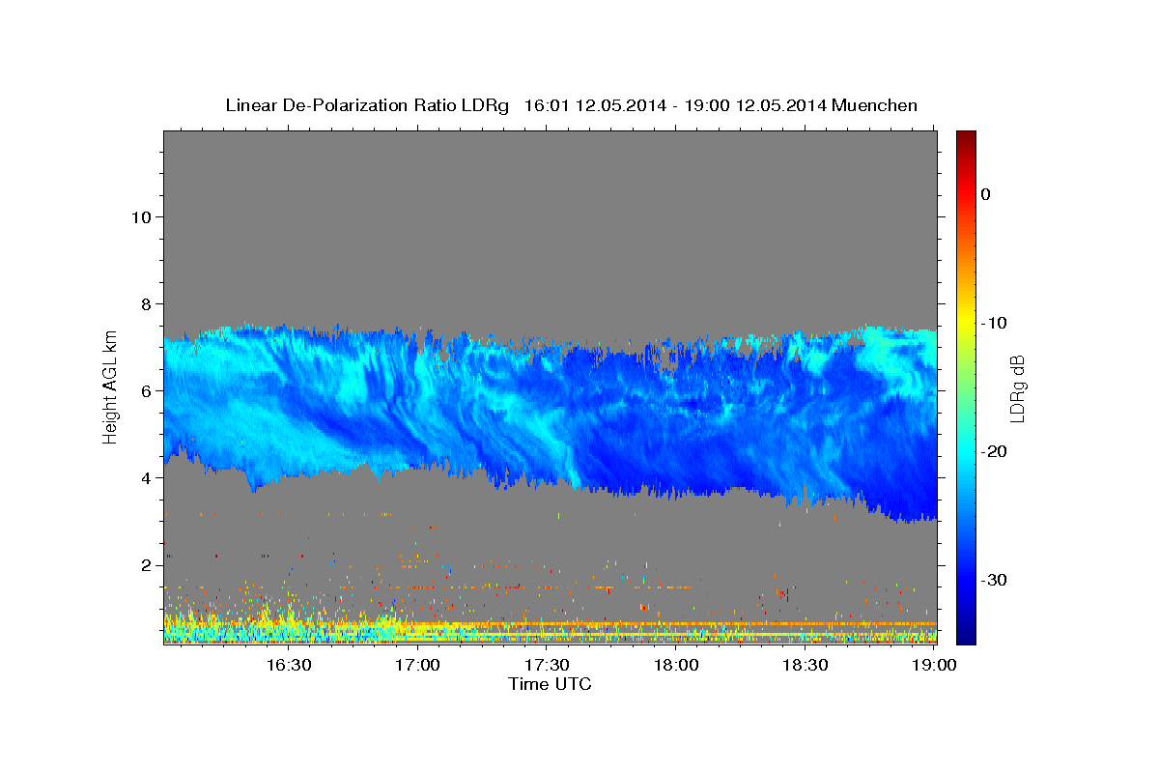
Task: Click the '18:00' time tick label
Action: 676,666
